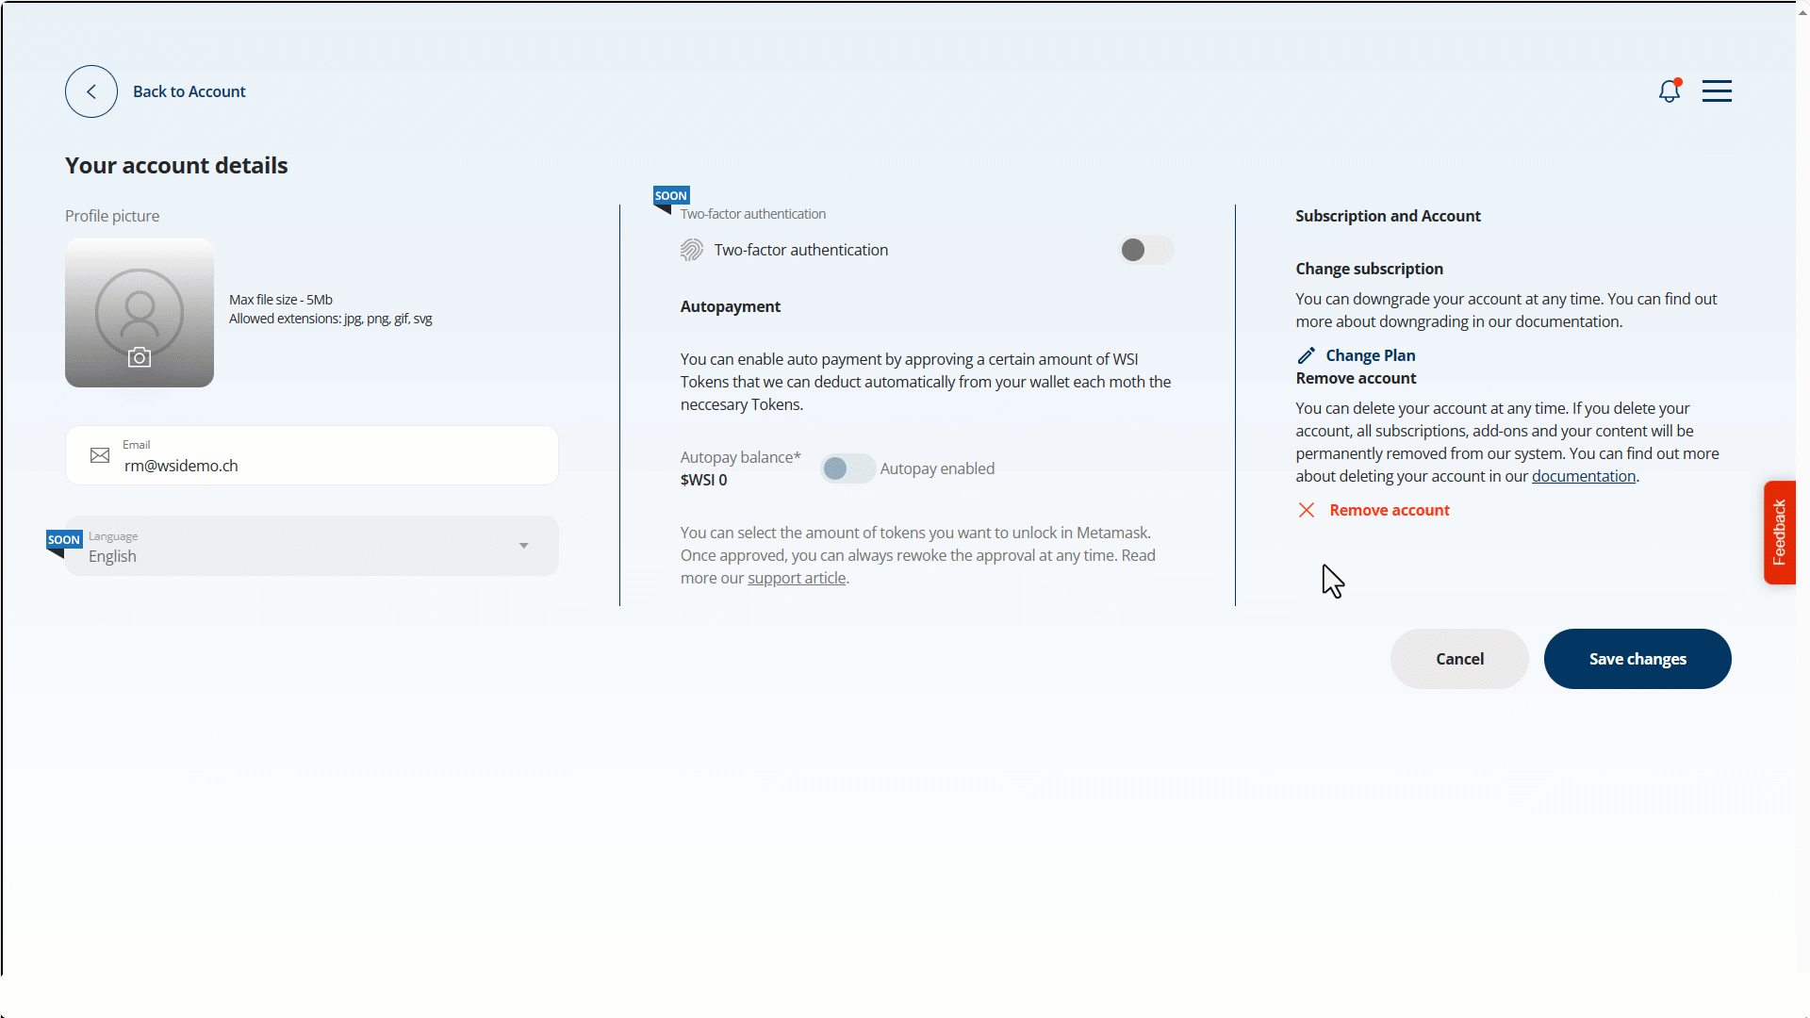Click the pencil icon next to Change Plan
Viewport: 1810px width, 1018px height.
[x=1307, y=355]
